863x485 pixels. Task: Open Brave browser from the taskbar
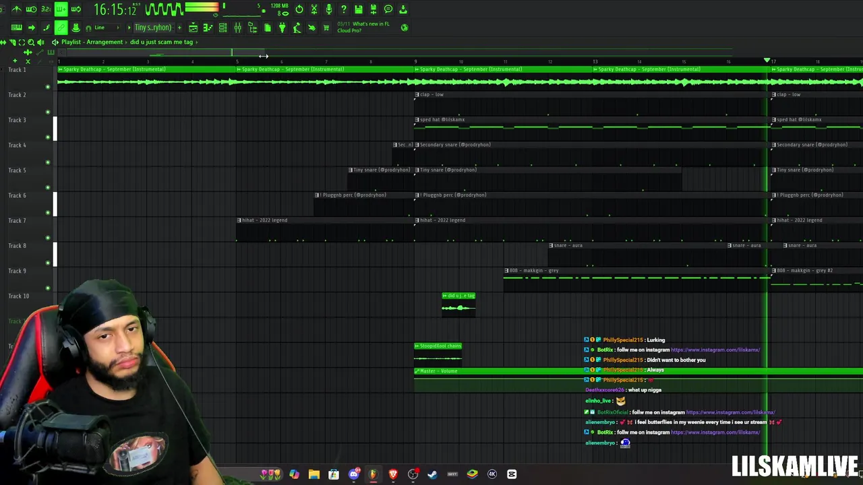393,474
